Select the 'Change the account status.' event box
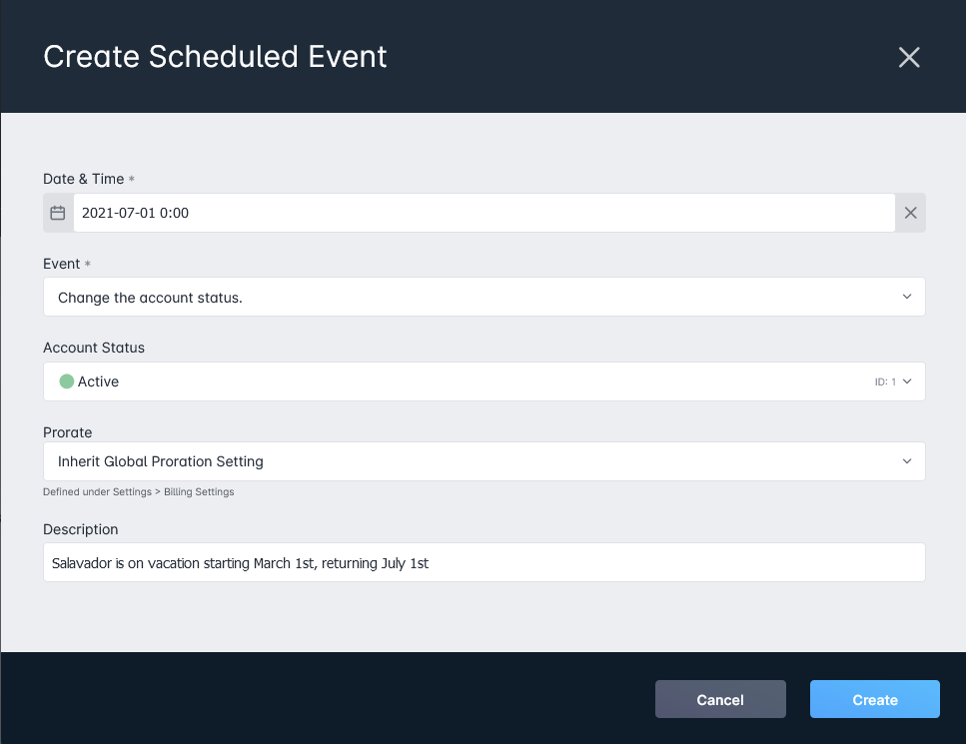 tap(484, 297)
